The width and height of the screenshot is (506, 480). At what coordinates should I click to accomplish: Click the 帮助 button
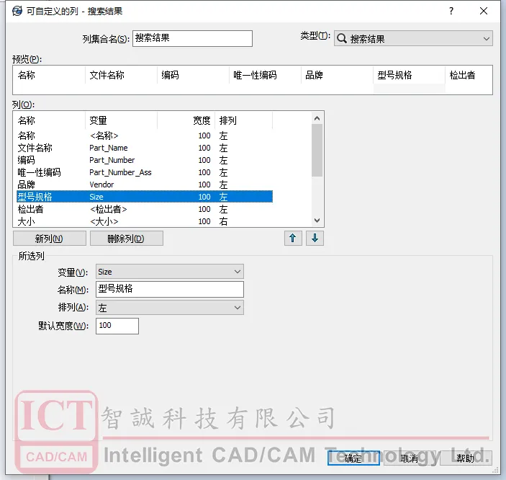coord(466,458)
